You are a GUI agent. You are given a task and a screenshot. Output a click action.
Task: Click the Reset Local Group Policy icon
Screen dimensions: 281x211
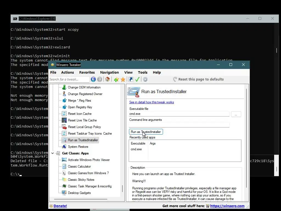[64, 127]
